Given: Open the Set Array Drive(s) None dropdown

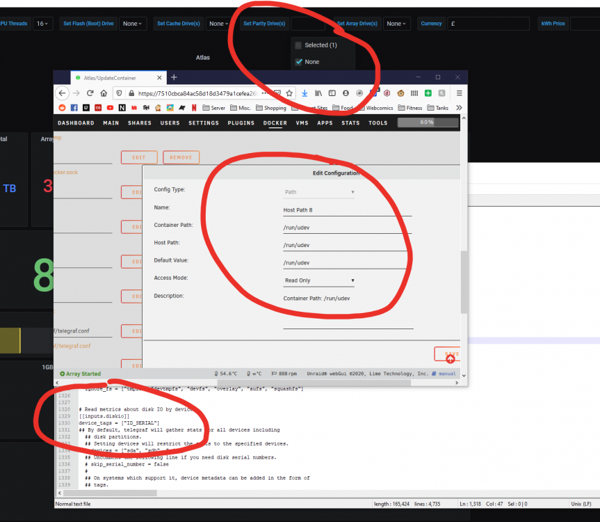Looking at the screenshot, I should [x=396, y=24].
